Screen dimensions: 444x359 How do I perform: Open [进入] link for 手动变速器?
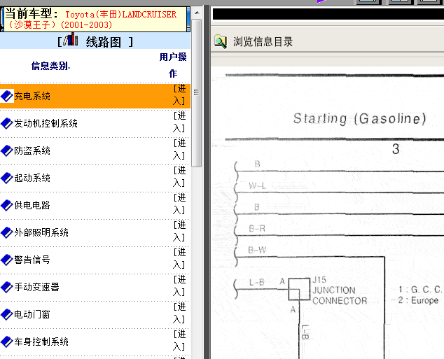179,286
